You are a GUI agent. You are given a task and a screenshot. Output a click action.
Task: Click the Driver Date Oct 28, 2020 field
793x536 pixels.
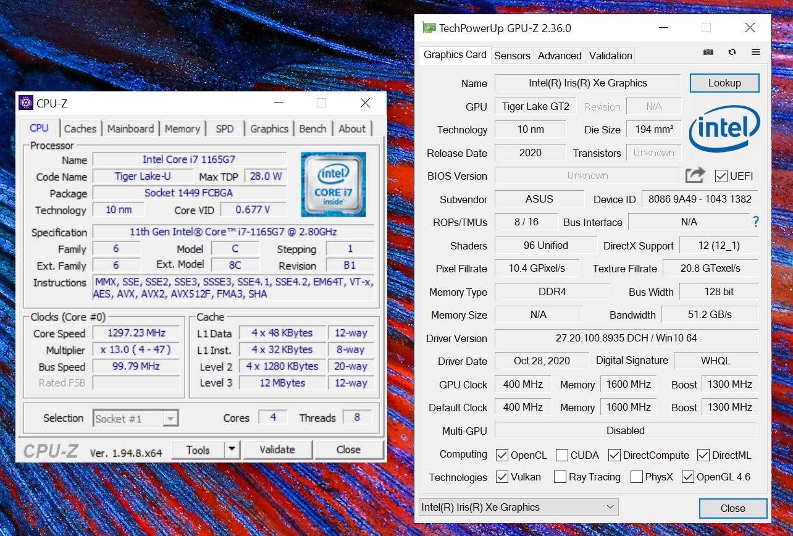click(x=542, y=361)
